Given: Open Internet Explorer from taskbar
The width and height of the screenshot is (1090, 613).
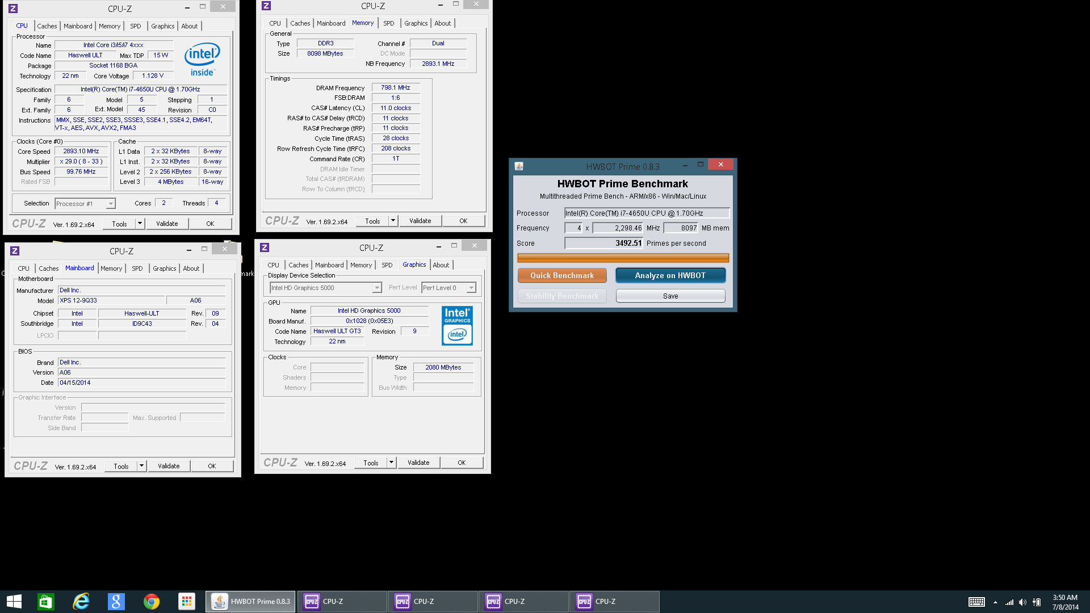Looking at the screenshot, I should click(81, 602).
